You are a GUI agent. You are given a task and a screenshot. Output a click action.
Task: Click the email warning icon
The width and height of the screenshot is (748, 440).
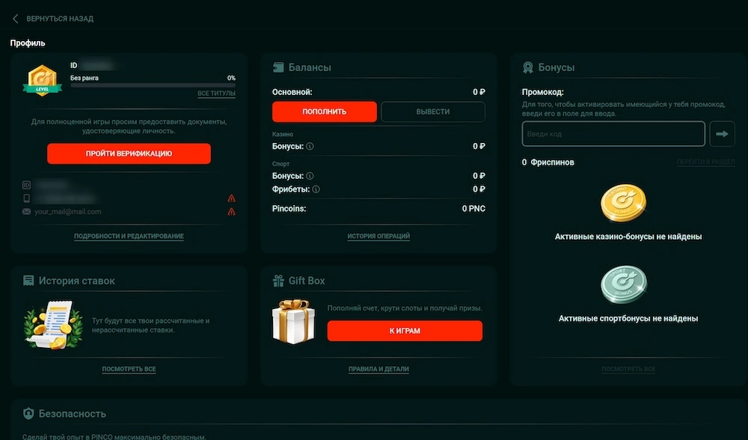coord(231,212)
